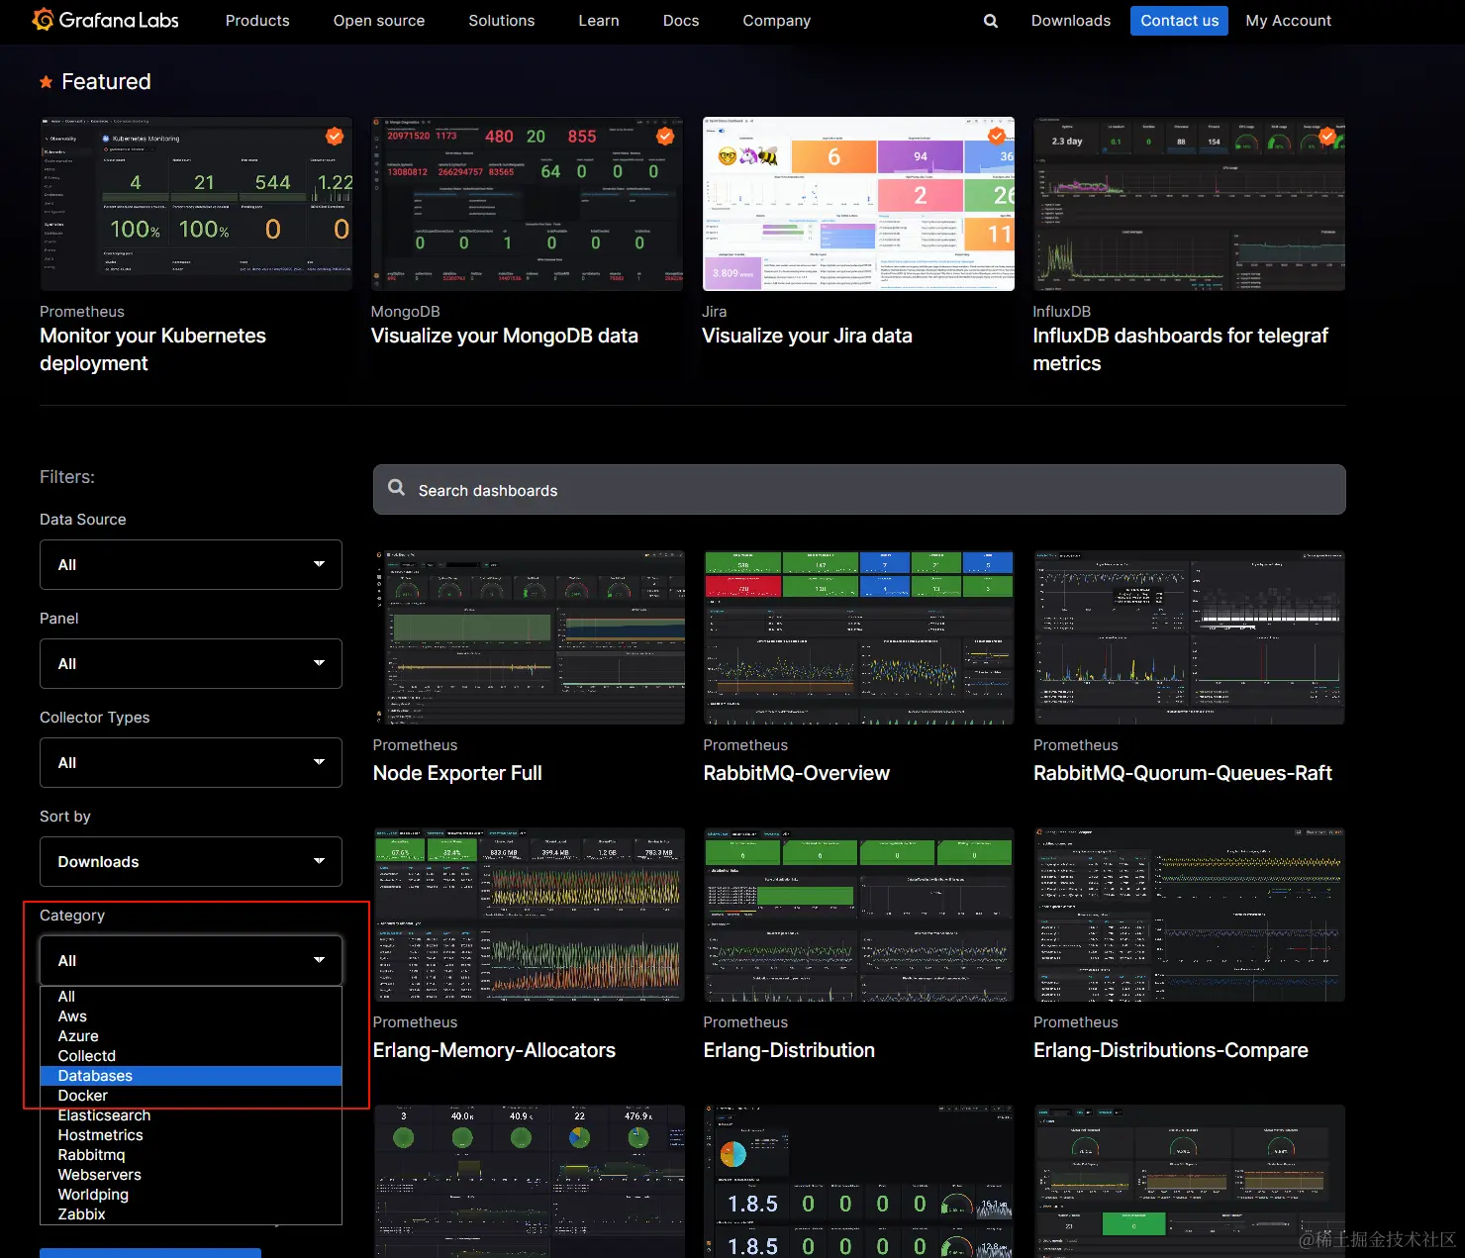Open the Solutions menu
The width and height of the screenshot is (1465, 1258).
point(502,21)
